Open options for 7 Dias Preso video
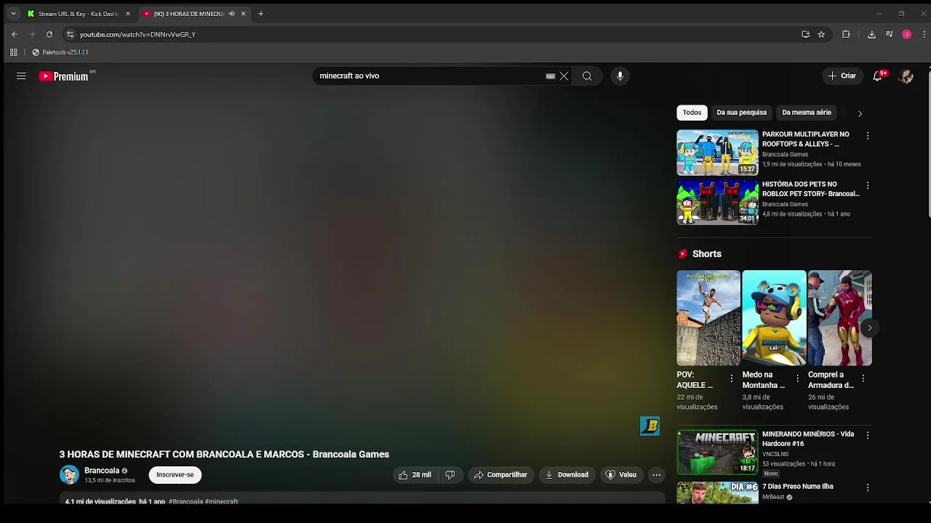 (x=867, y=487)
